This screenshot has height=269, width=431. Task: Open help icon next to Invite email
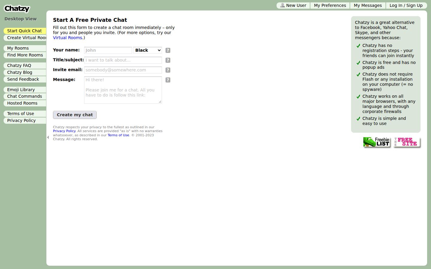pyautogui.click(x=168, y=70)
